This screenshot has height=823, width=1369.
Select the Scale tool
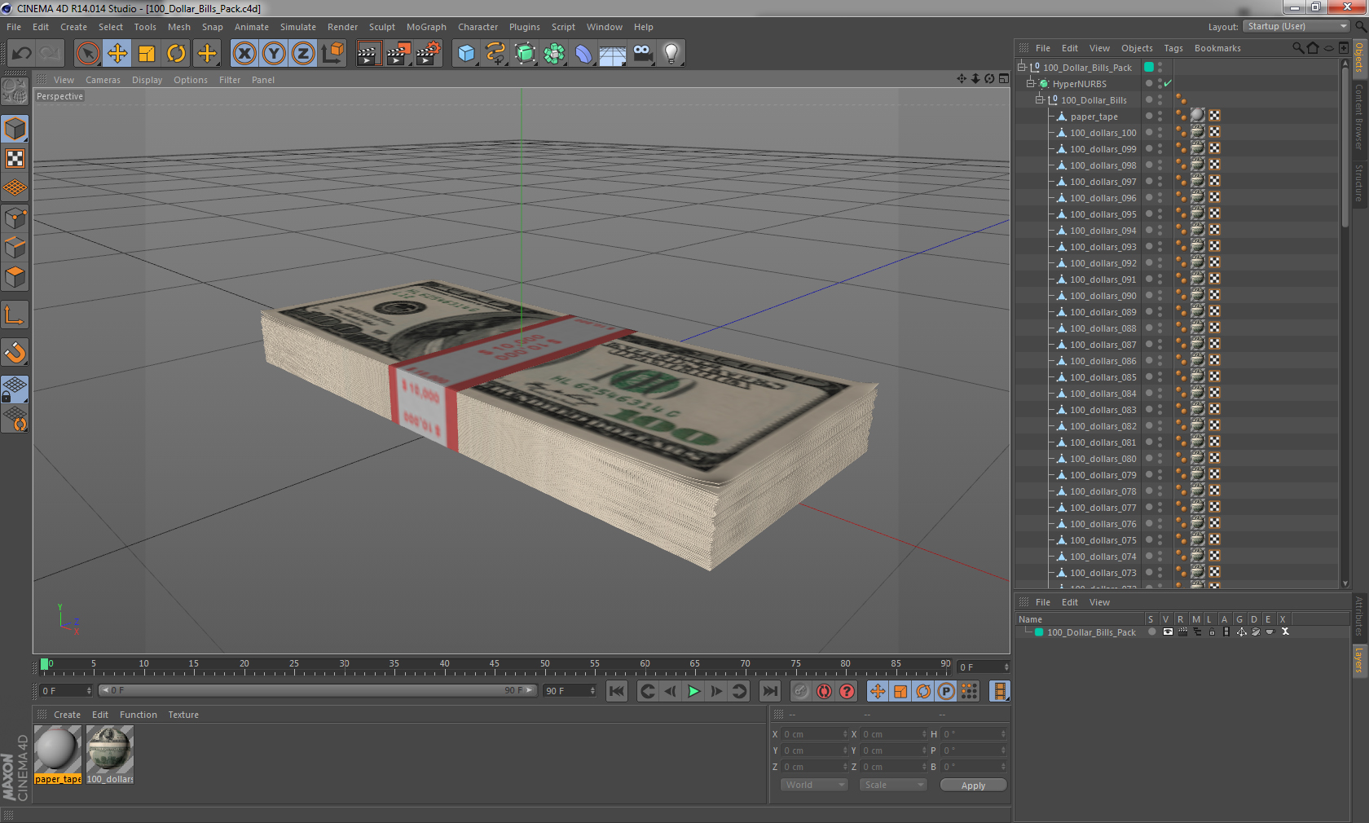147,54
